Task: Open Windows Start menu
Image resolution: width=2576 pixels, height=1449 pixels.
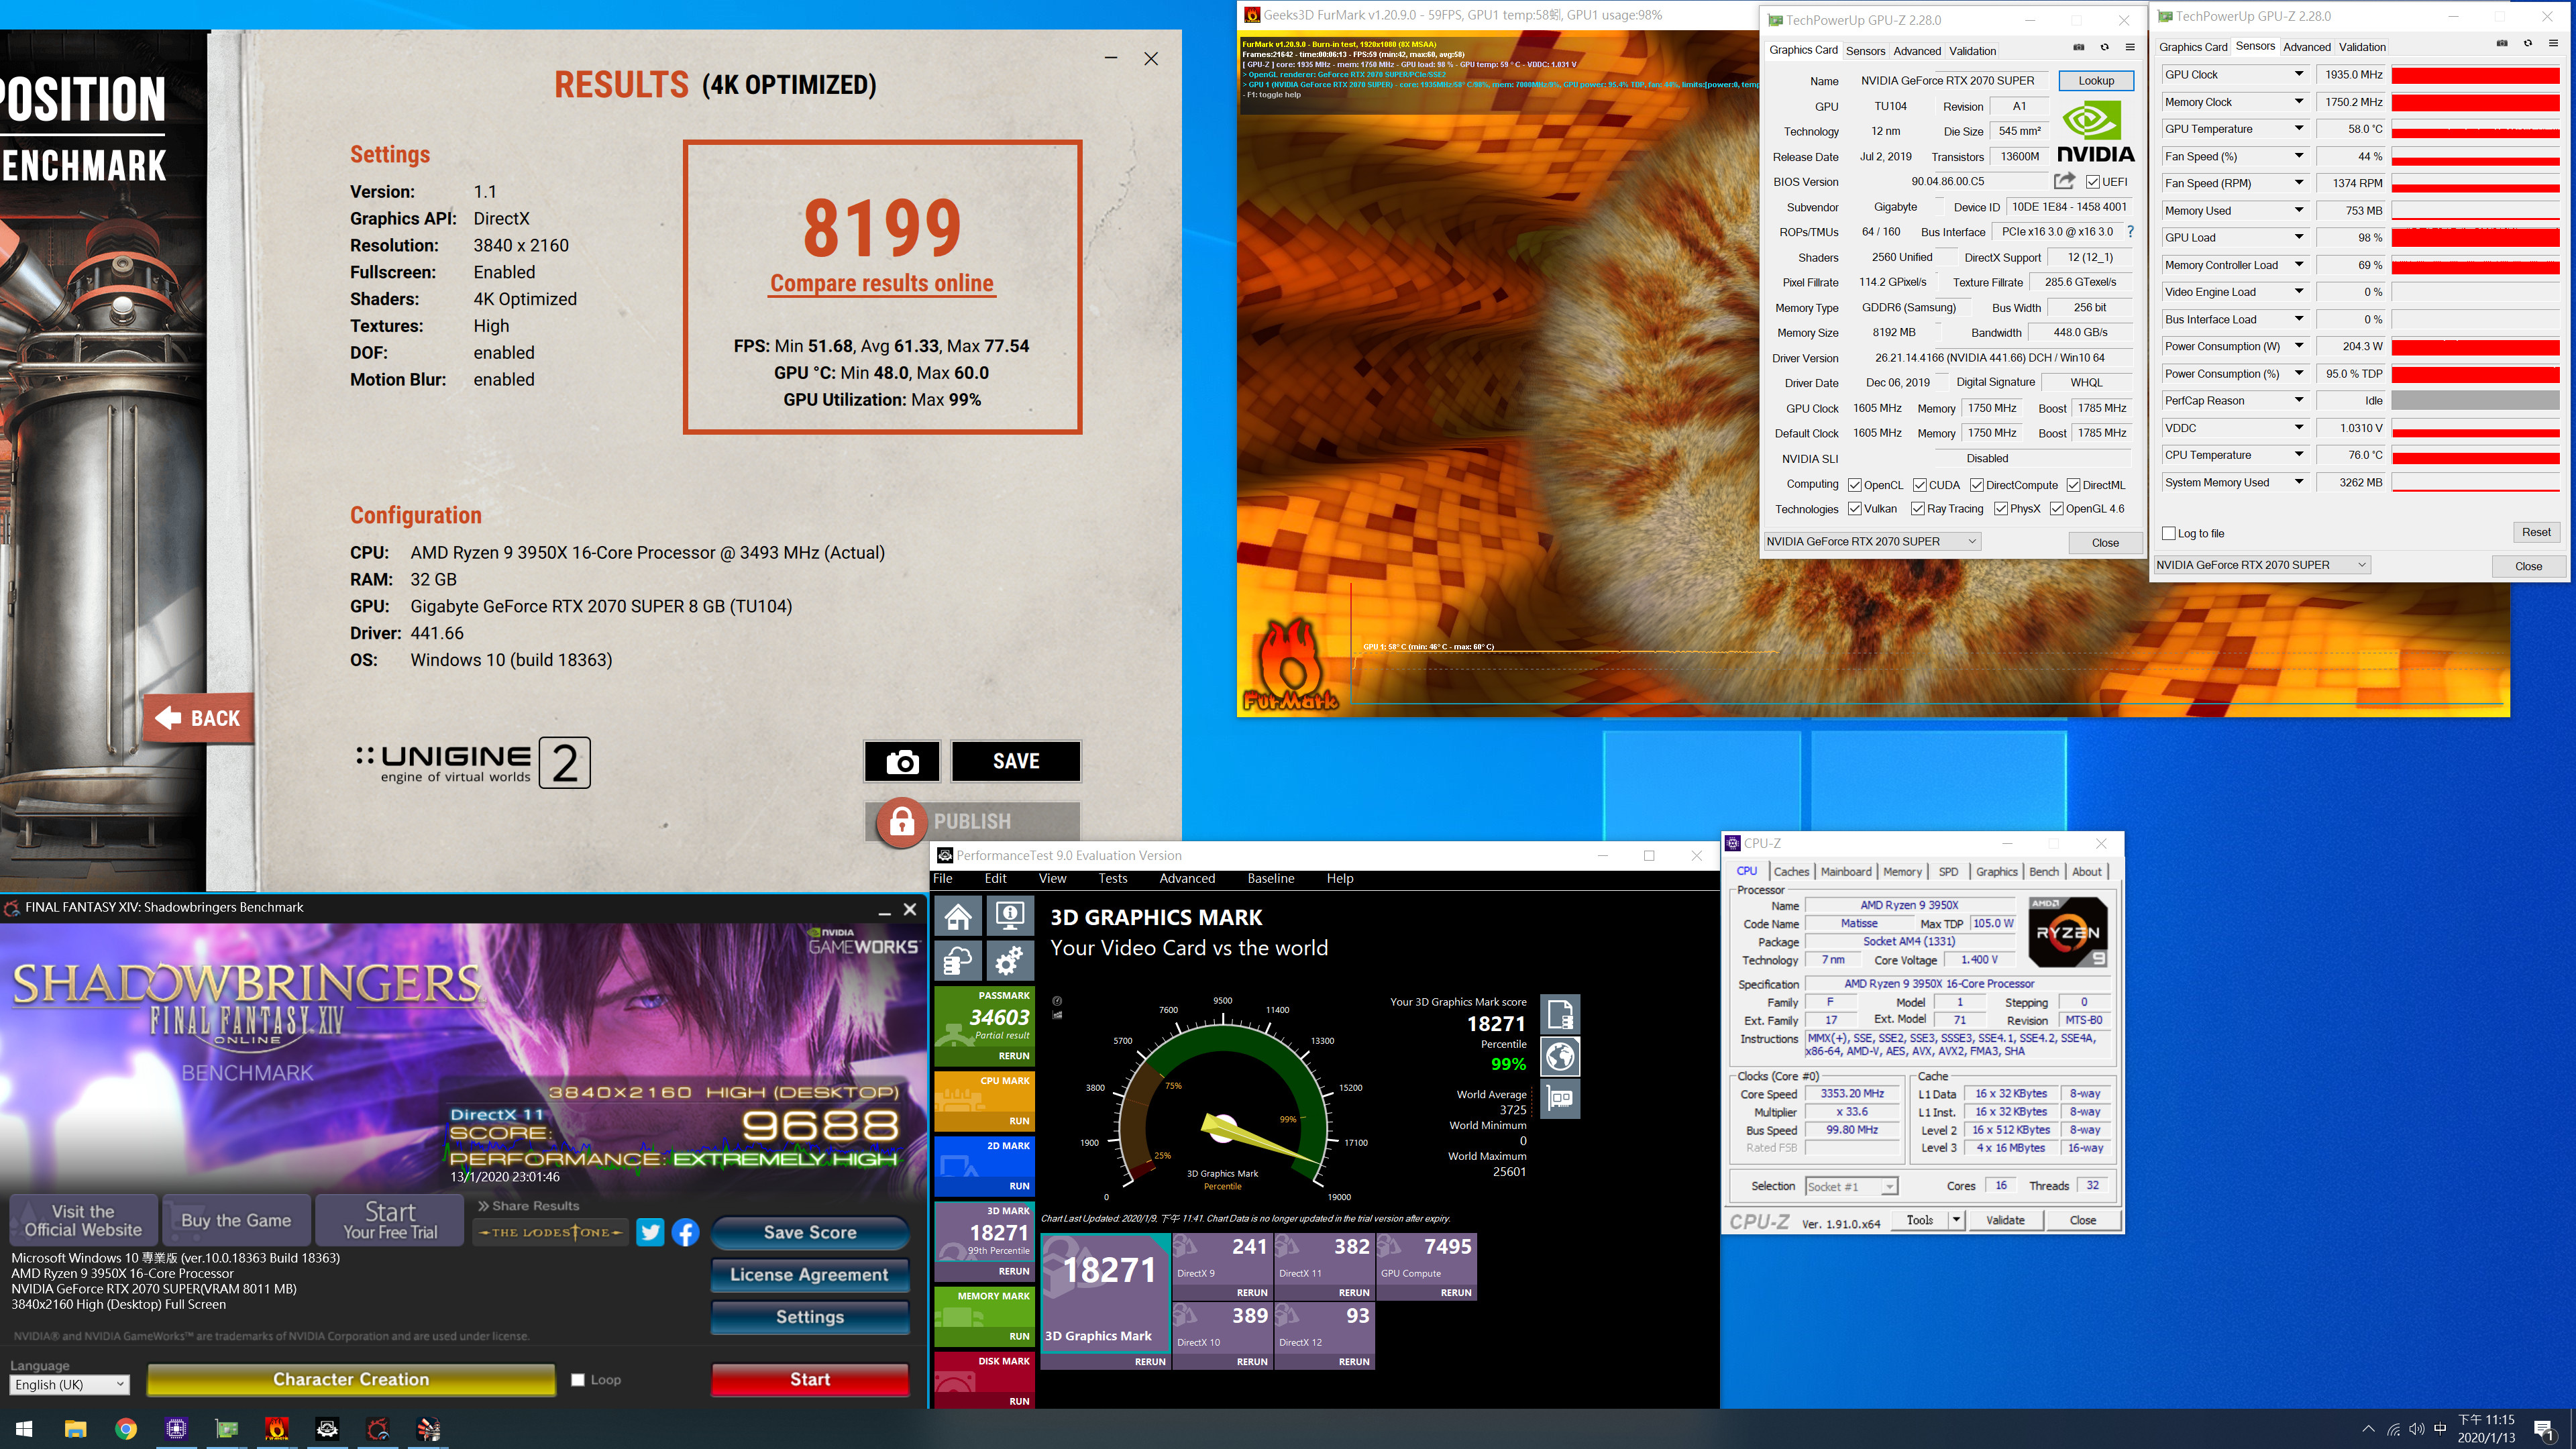Action: point(25,1429)
